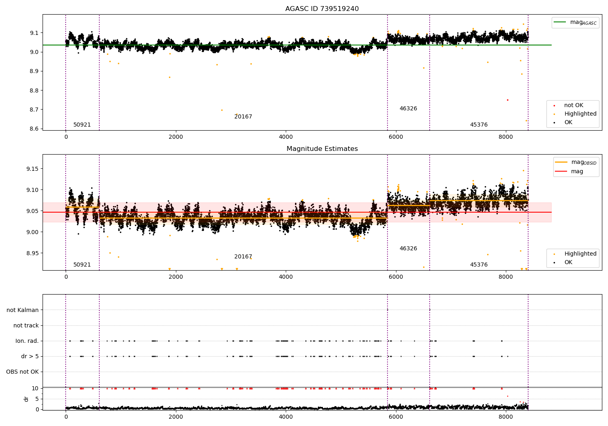Click the 'OBS not OK' axis label
This screenshot has height=426, width=608.
[x=22, y=372]
